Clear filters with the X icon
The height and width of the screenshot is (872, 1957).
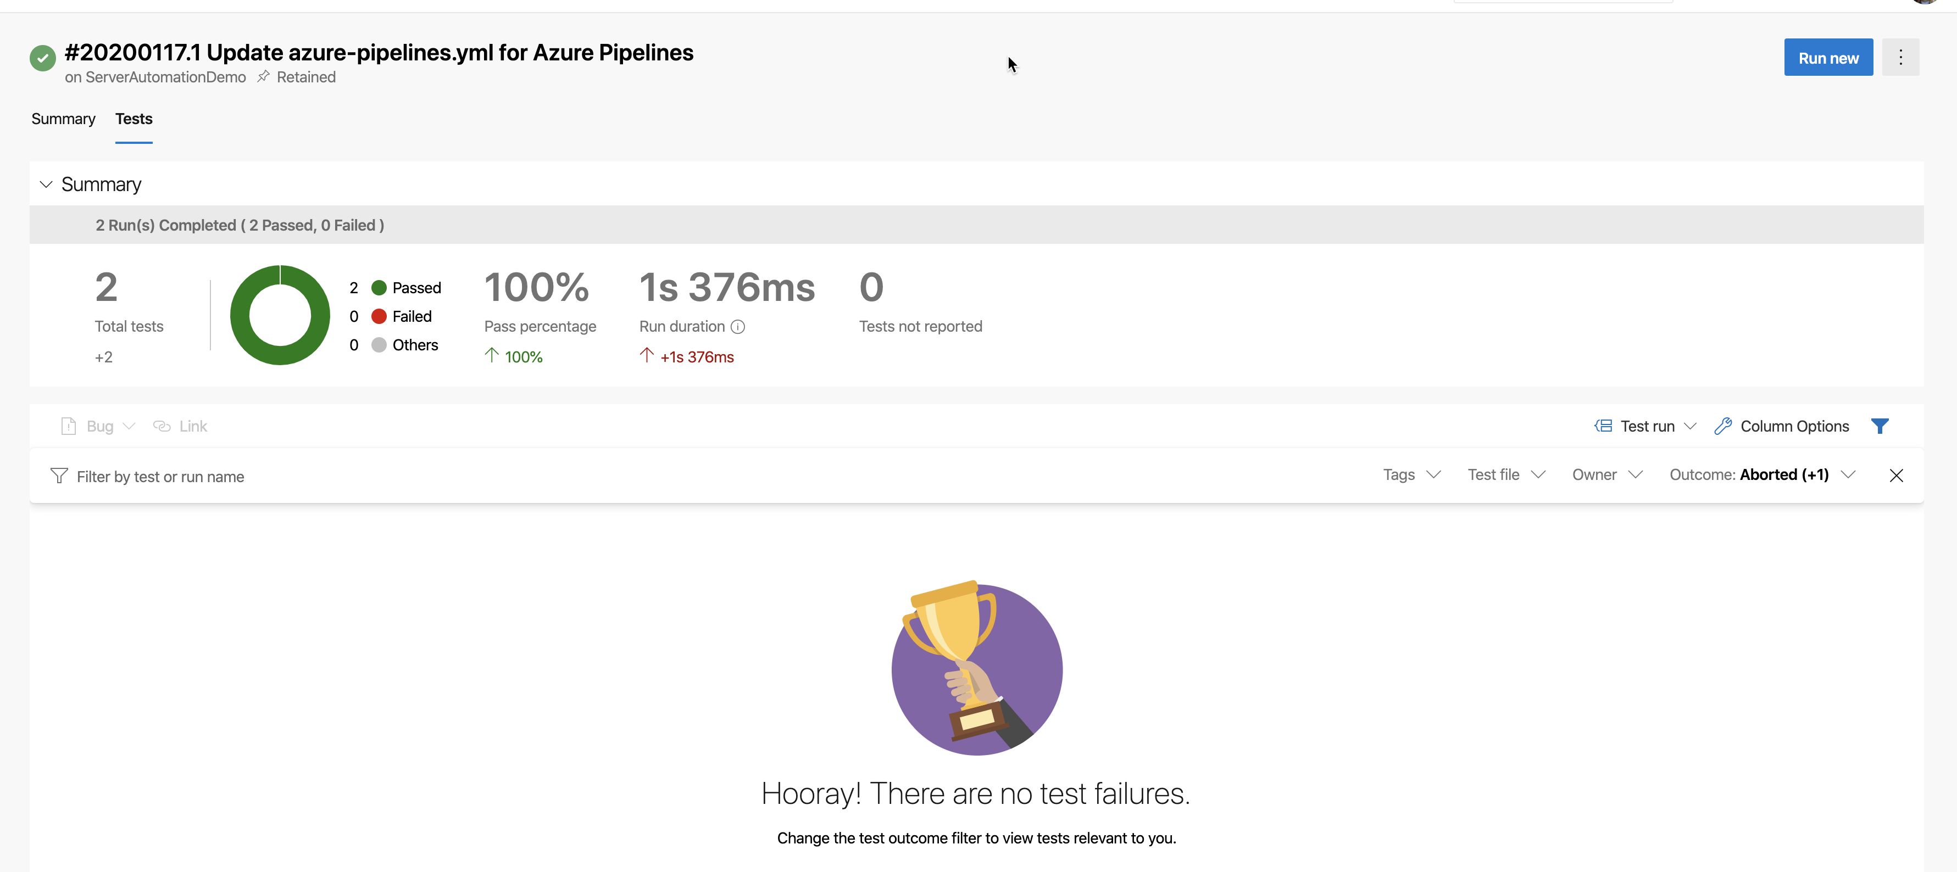[1896, 476]
